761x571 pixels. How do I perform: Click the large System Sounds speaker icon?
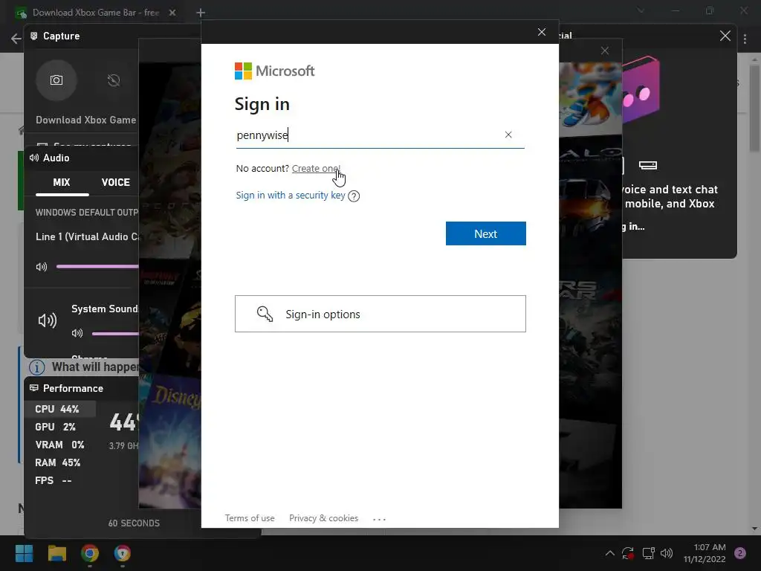48,320
